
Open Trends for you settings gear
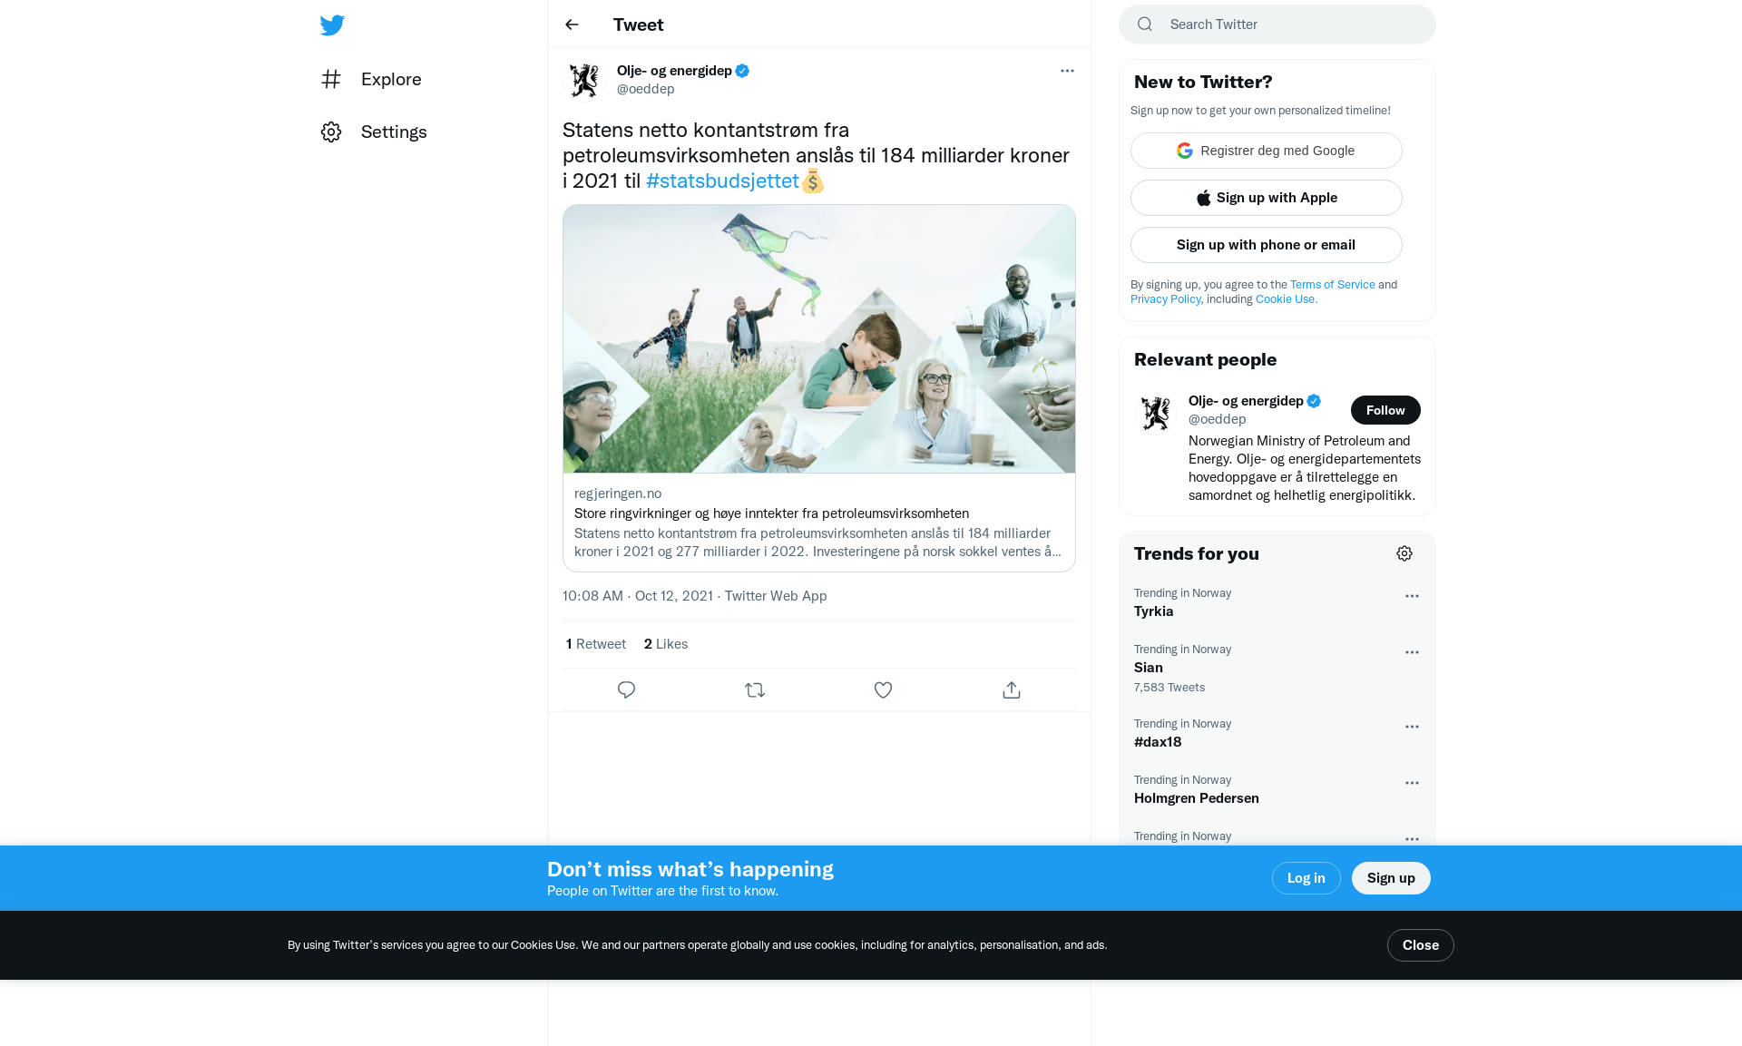1404,553
